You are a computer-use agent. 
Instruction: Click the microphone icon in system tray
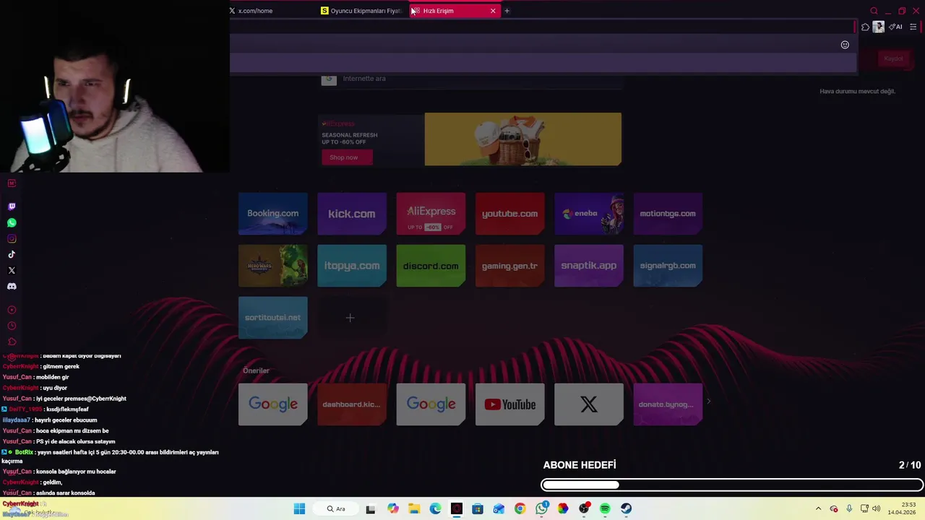(x=849, y=508)
